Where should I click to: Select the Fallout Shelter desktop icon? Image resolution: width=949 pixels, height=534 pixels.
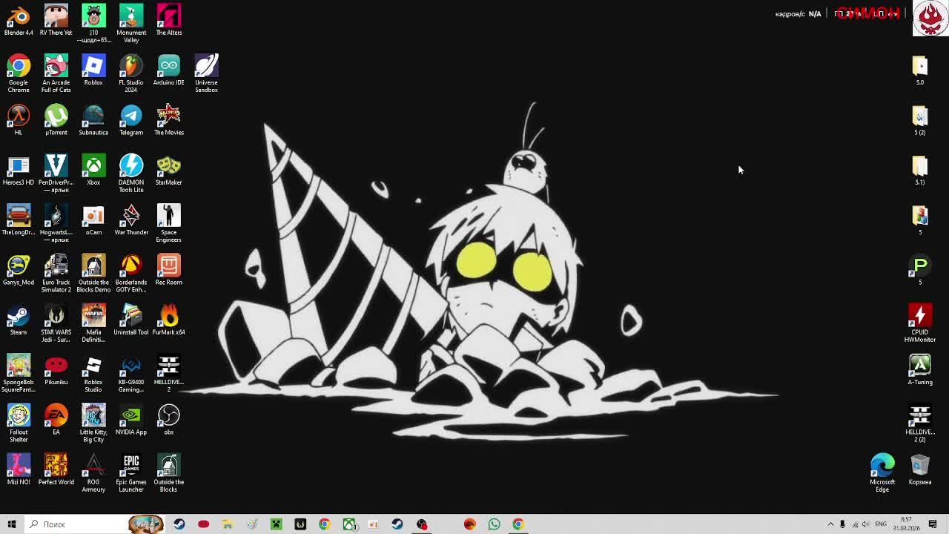click(19, 423)
